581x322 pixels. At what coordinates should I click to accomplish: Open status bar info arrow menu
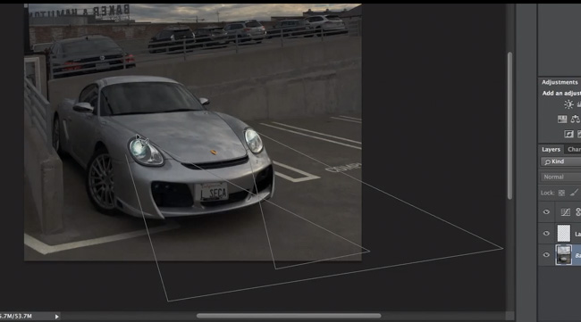(56, 317)
